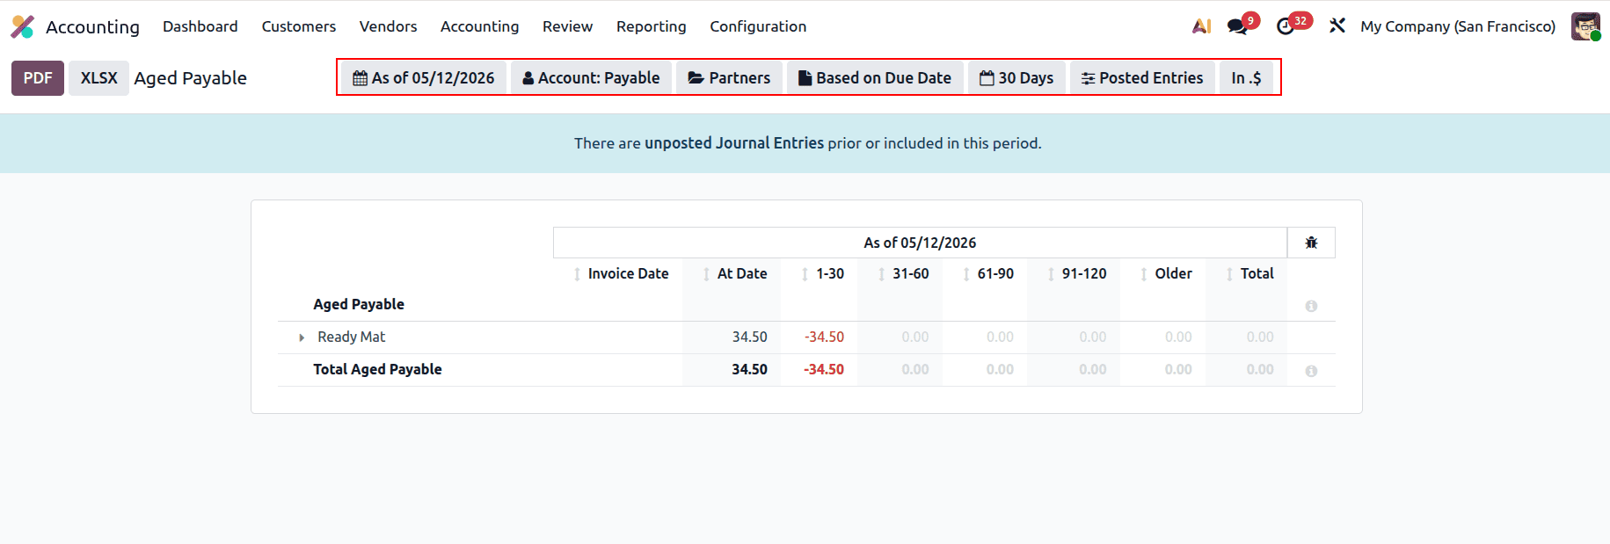The image size is (1610, 544).
Task: Open the chat messages icon
Action: click(1237, 26)
